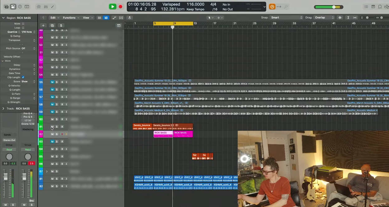Enable the Region Loop checkbox
This screenshot has height=207, width=389.
23,28
